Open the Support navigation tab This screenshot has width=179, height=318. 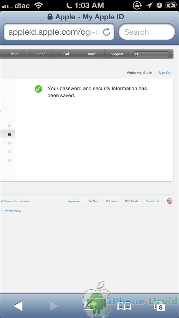(117, 54)
